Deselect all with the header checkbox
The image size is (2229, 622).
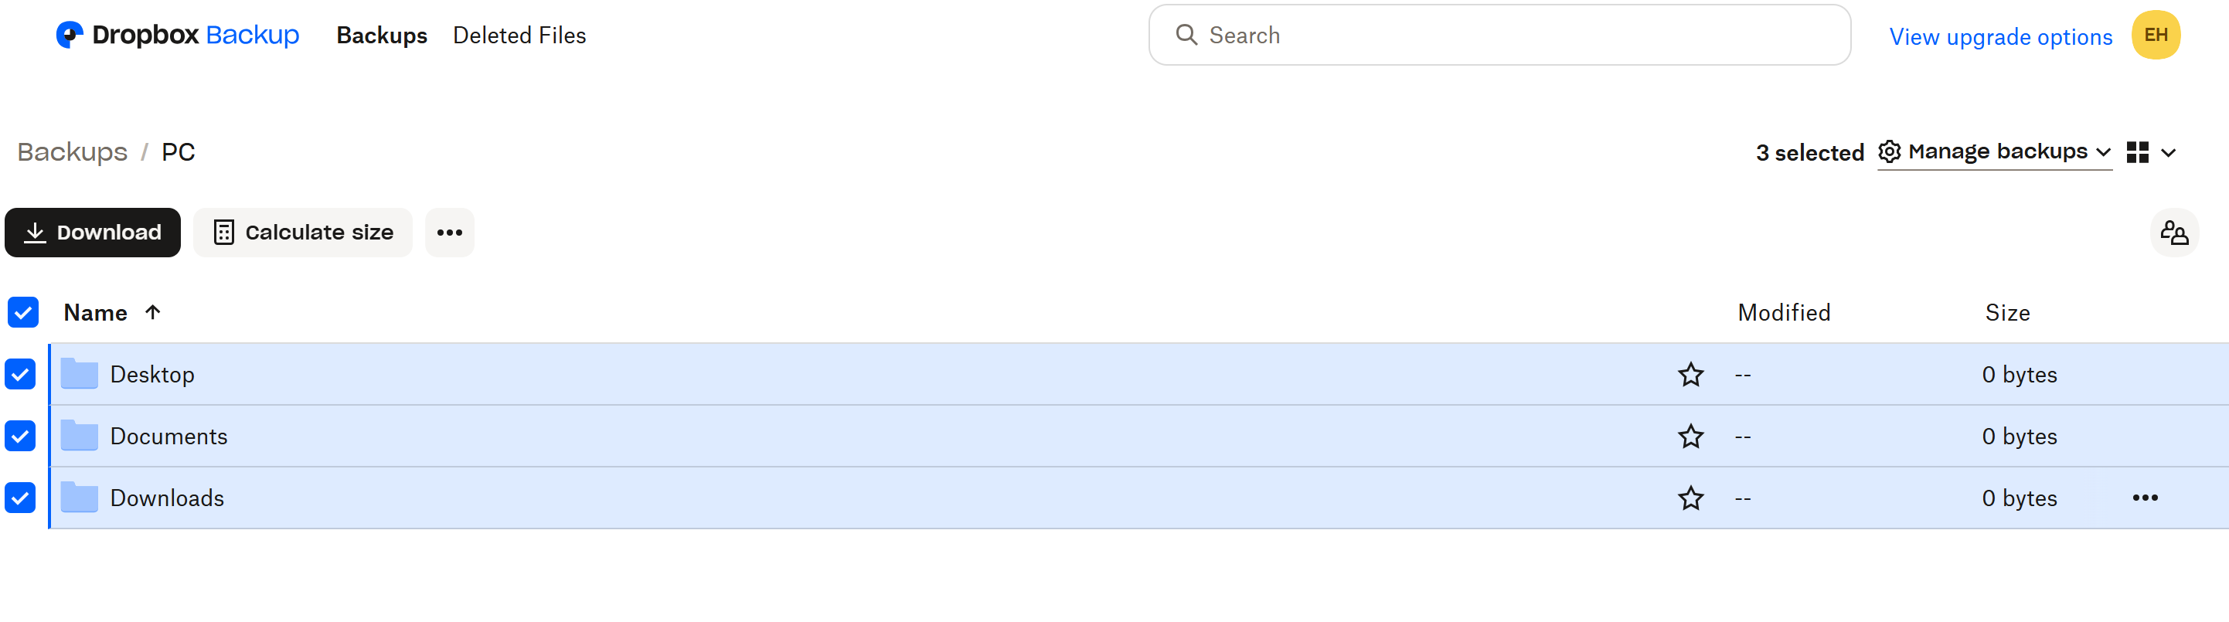pyautogui.click(x=23, y=312)
